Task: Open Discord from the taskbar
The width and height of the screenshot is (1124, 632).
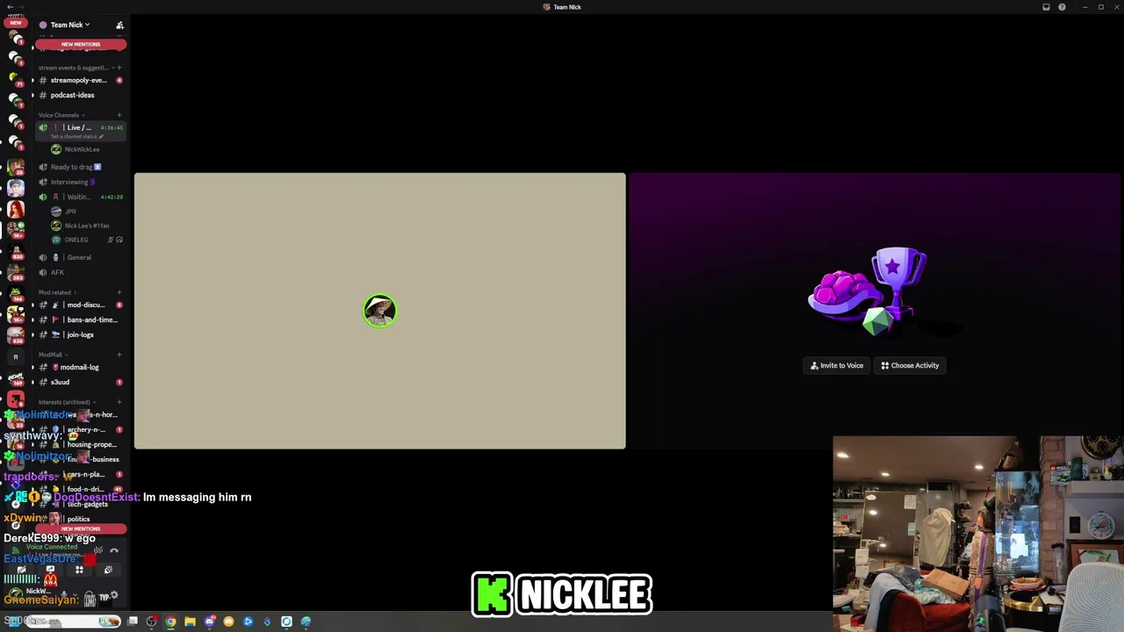Action: click(209, 621)
